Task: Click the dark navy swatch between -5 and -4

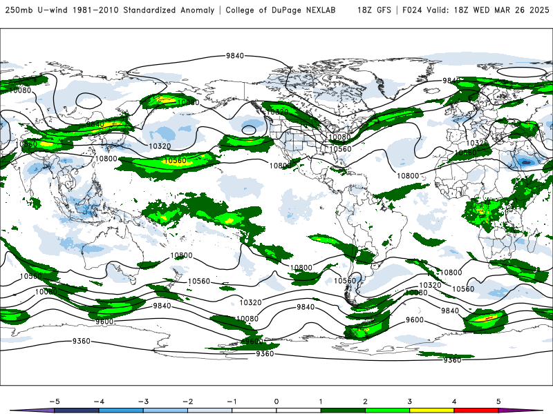Action: tap(77, 411)
